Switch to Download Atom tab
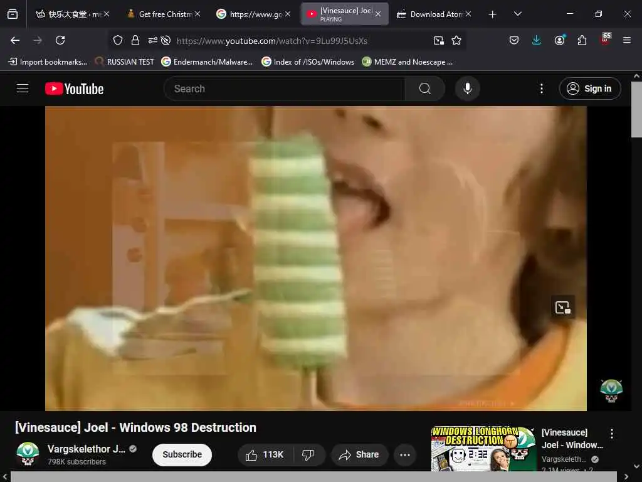642x482 pixels. point(431,14)
